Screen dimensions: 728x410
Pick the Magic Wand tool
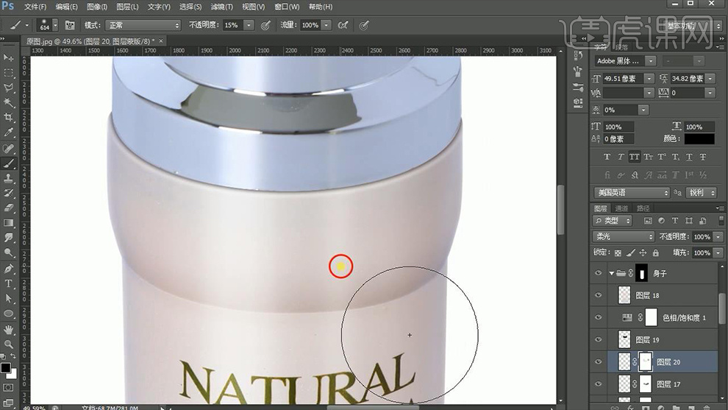(x=9, y=102)
